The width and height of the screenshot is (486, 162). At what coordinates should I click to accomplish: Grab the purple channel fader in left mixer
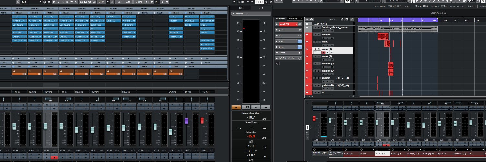[x=187, y=121]
